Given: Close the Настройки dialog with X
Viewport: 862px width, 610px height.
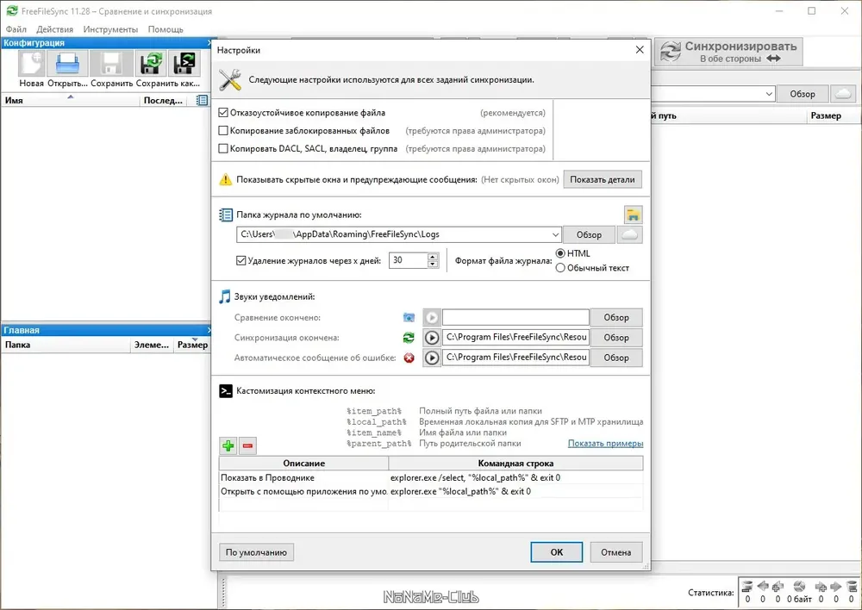Looking at the screenshot, I should [640, 50].
